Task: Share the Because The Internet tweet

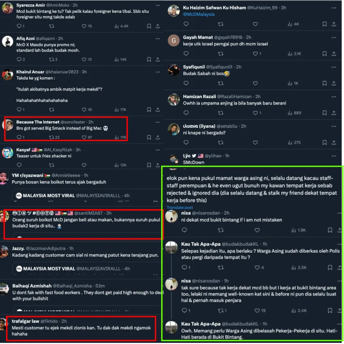Action: 158,138
